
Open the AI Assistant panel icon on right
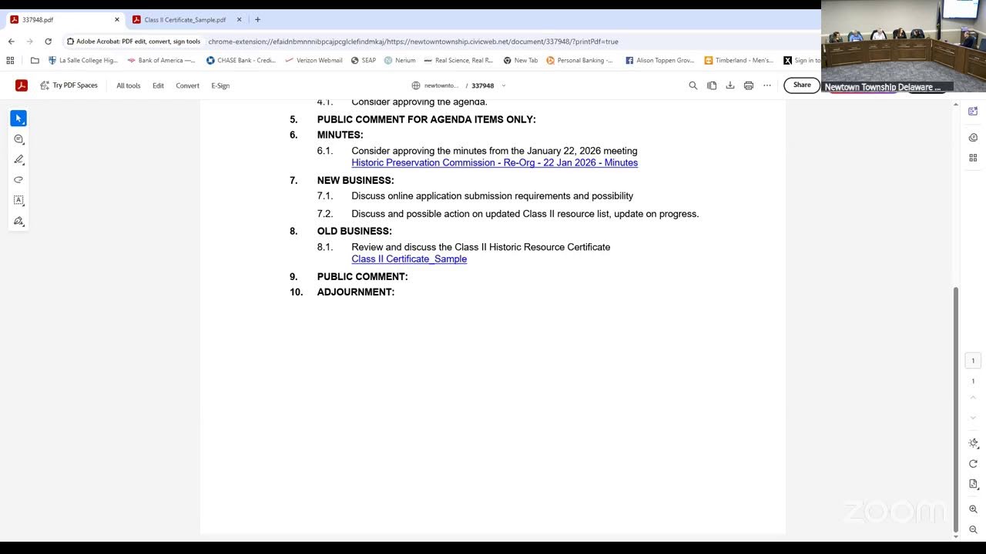tap(973, 112)
